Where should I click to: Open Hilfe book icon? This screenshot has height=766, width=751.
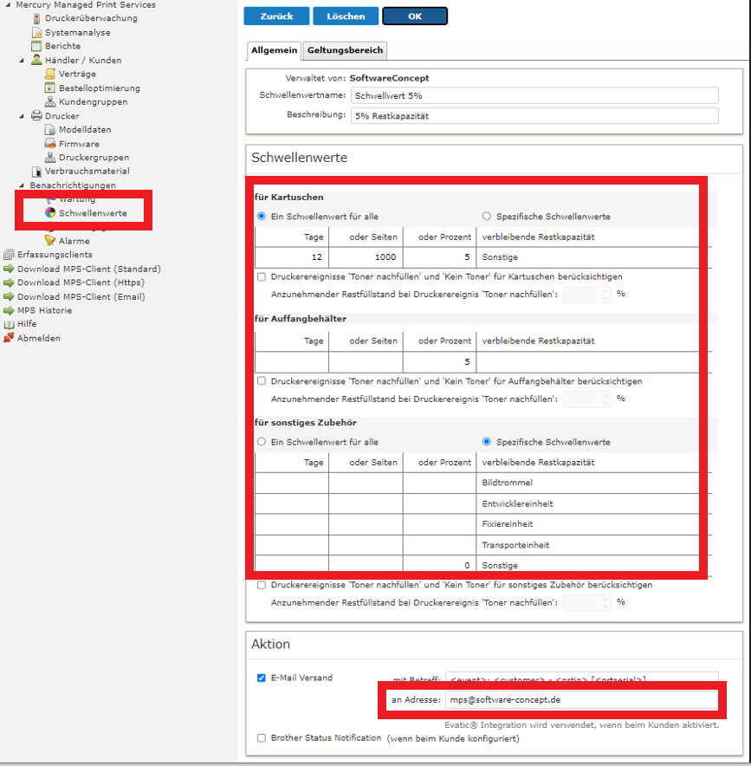click(10, 324)
